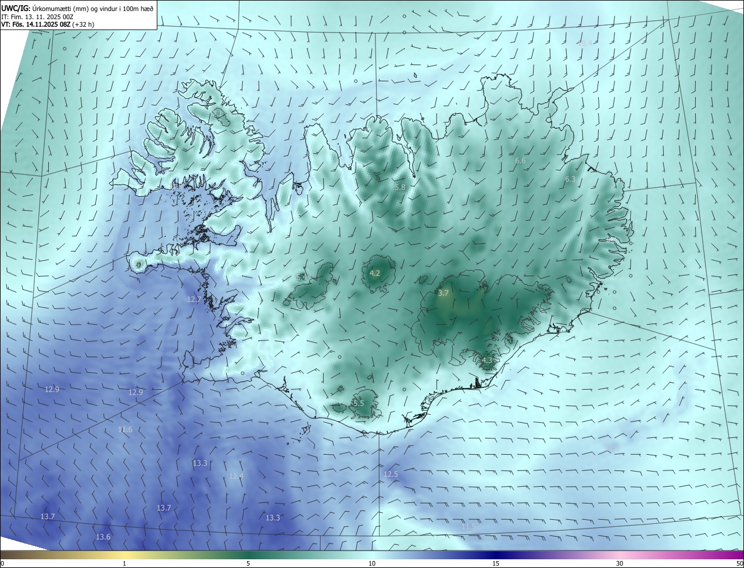This screenshot has width=744, height=568.
Task: Click the colorbar tick label 30
Action: coord(620,564)
